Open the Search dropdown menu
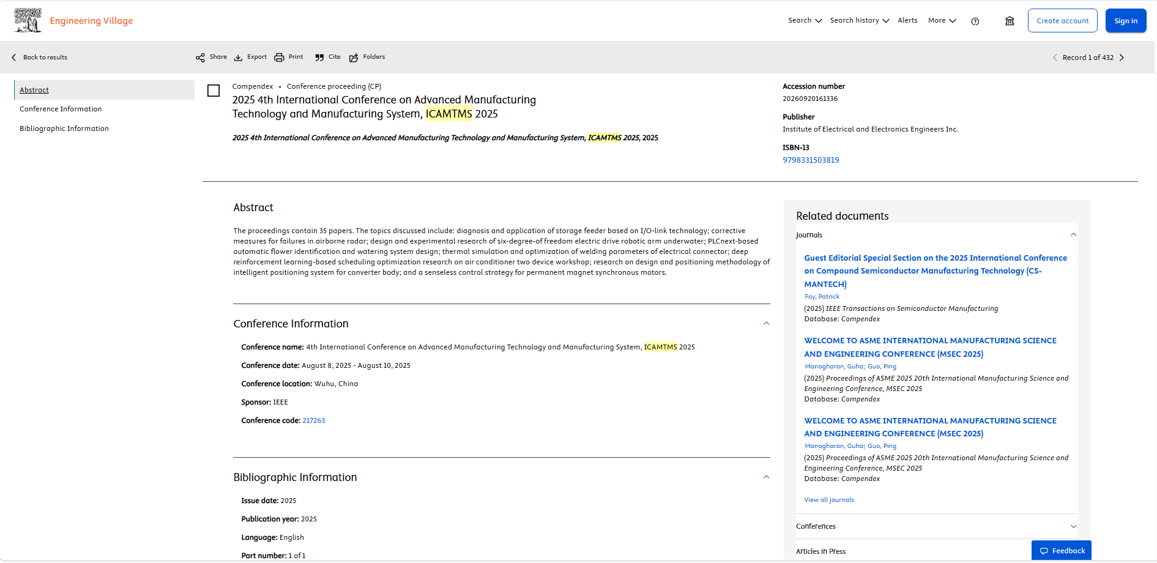 pyautogui.click(x=805, y=21)
